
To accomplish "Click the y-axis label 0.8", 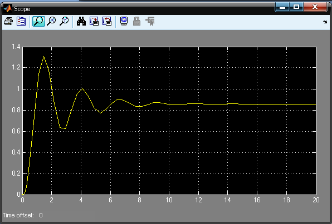I will [x=16, y=110].
